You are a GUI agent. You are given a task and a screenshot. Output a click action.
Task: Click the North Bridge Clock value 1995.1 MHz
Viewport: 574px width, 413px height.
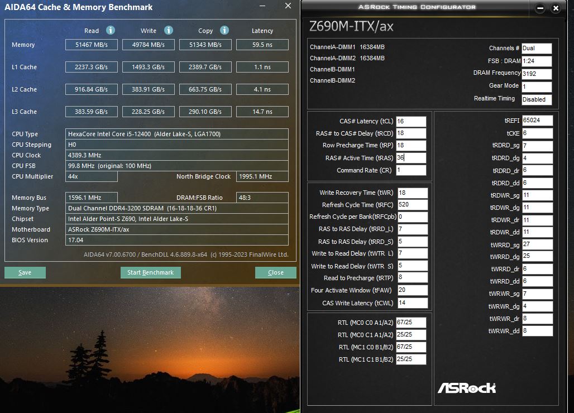(x=262, y=176)
